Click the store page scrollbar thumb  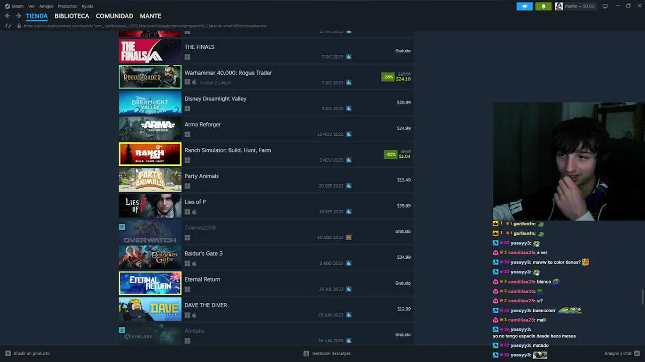(642, 297)
